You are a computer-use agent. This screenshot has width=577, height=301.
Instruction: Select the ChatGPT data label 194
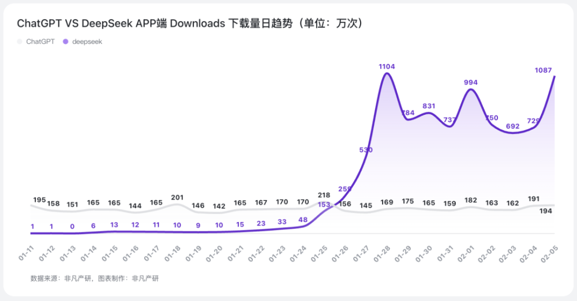[546, 211]
